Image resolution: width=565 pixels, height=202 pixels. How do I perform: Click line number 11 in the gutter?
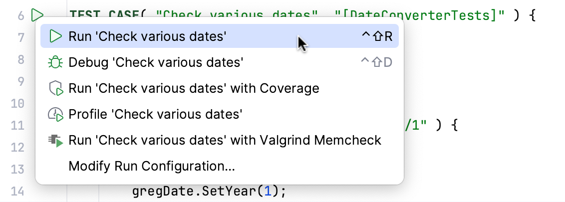click(17, 126)
